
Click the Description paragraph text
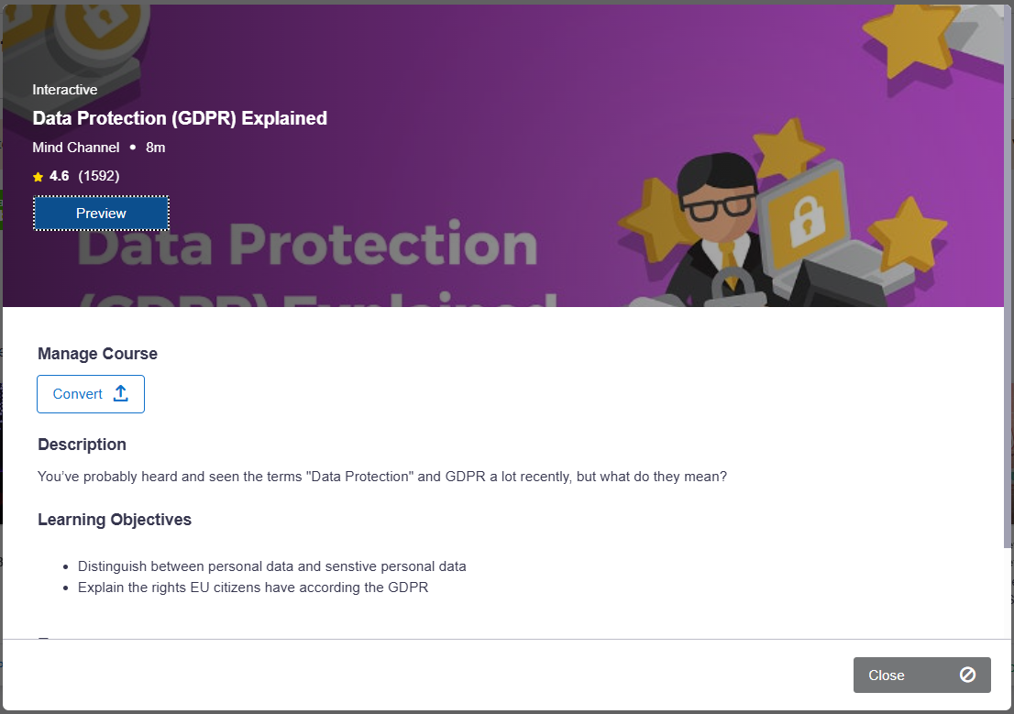[382, 477]
